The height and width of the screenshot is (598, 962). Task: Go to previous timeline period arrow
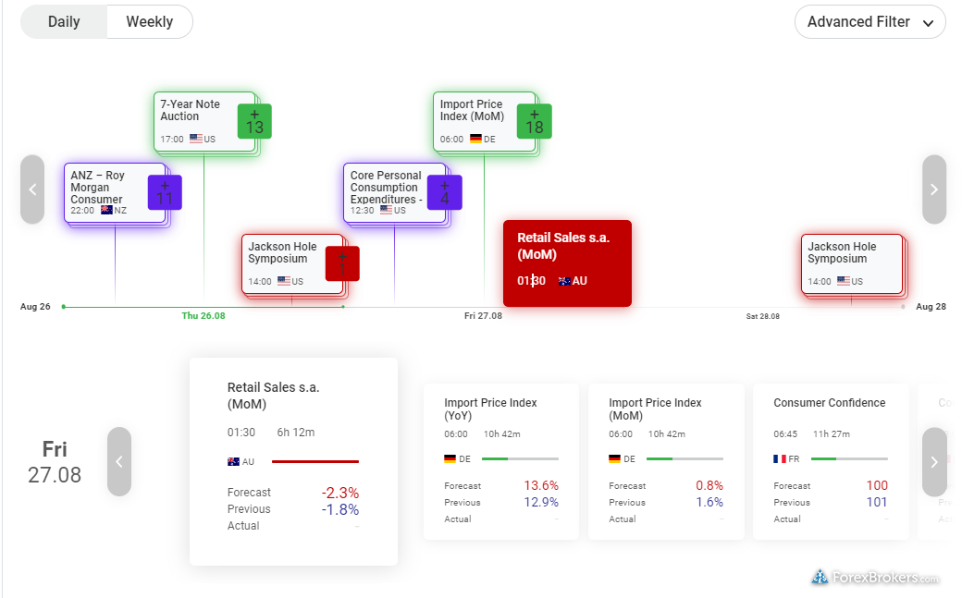pyautogui.click(x=32, y=189)
